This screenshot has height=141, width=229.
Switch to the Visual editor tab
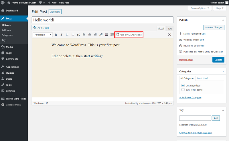(x=161, y=29)
